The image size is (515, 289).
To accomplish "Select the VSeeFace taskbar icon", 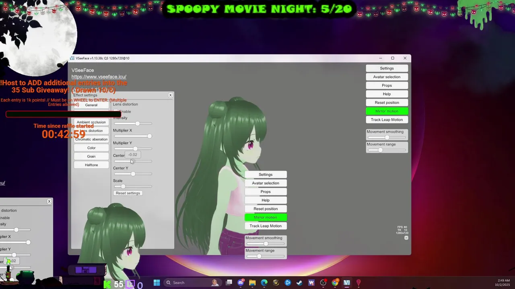I will [346, 283].
